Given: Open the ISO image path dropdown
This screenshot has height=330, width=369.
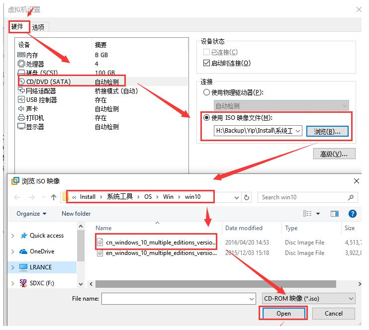Looking at the screenshot, I should 297,131.
